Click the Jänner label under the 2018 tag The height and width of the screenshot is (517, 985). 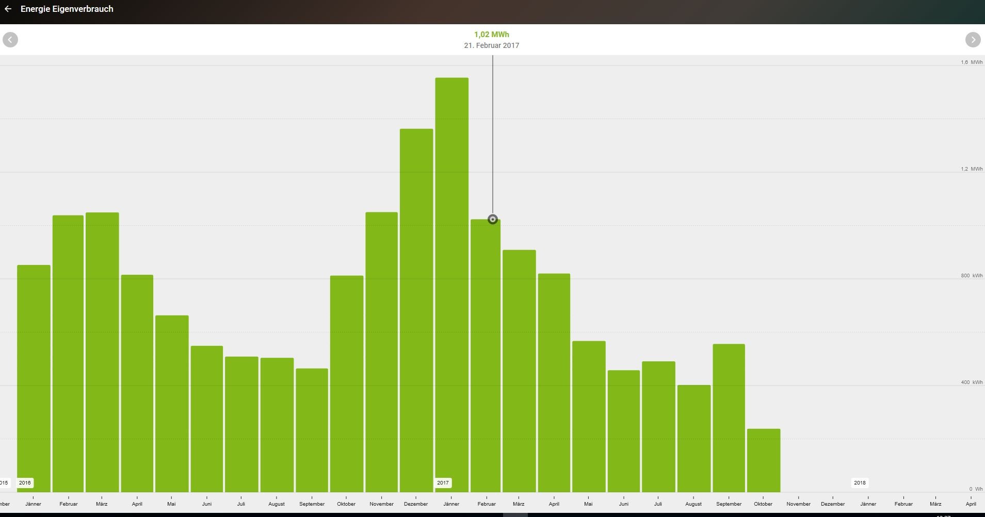[x=868, y=504]
